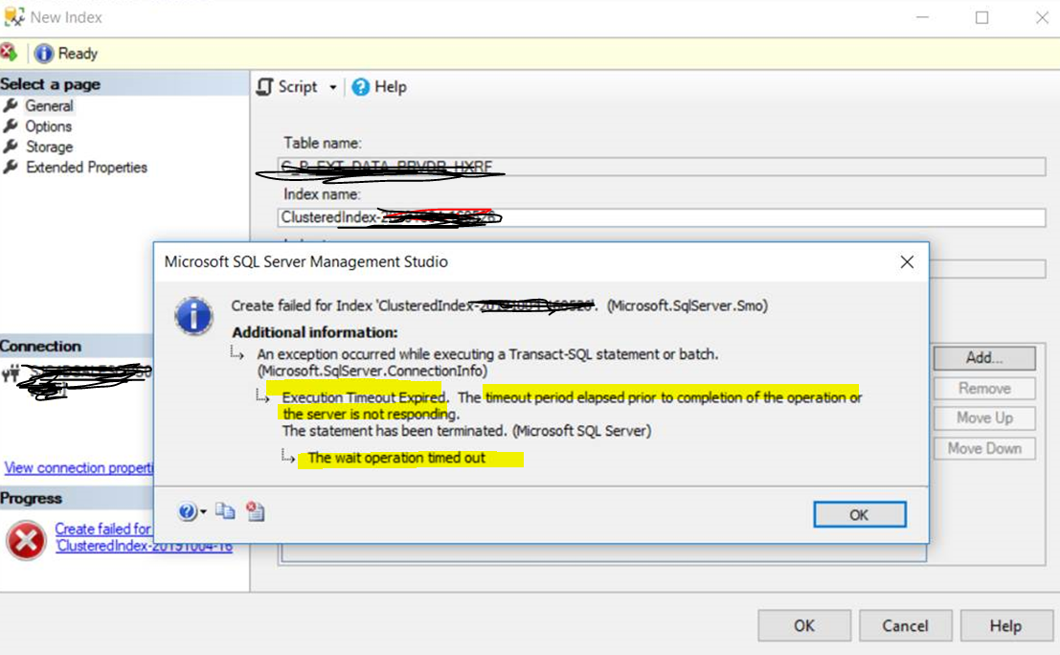Click the wrench icon beside Extended Properties
The image size is (1060, 655).
(x=11, y=167)
